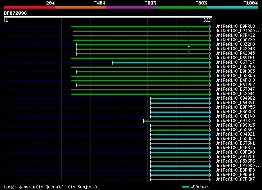Screen dimensions: 262x190
Task: Select label UniRef100_B6TQ47
Action: coord(235,89)
